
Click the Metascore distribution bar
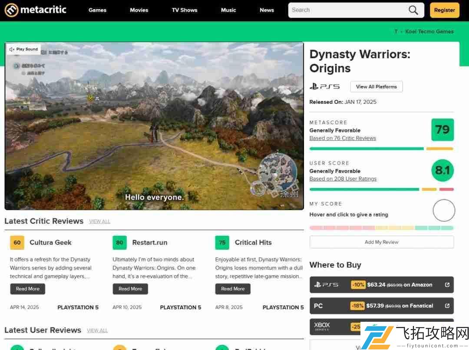(381, 149)
